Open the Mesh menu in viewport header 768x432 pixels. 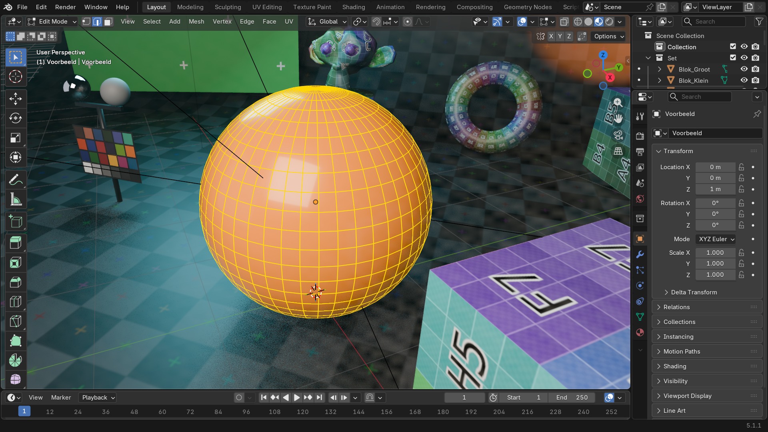[196, 22]
